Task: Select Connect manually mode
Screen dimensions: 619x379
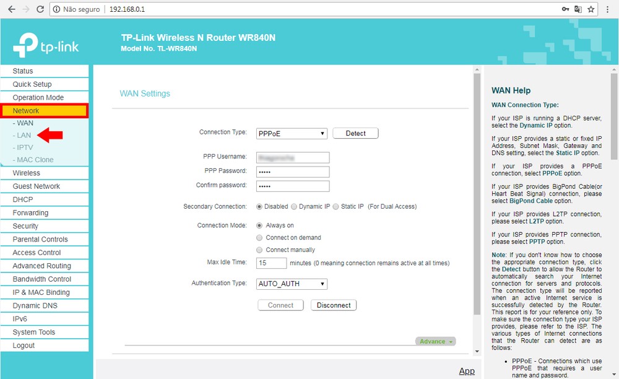Action: pos(259,250)
